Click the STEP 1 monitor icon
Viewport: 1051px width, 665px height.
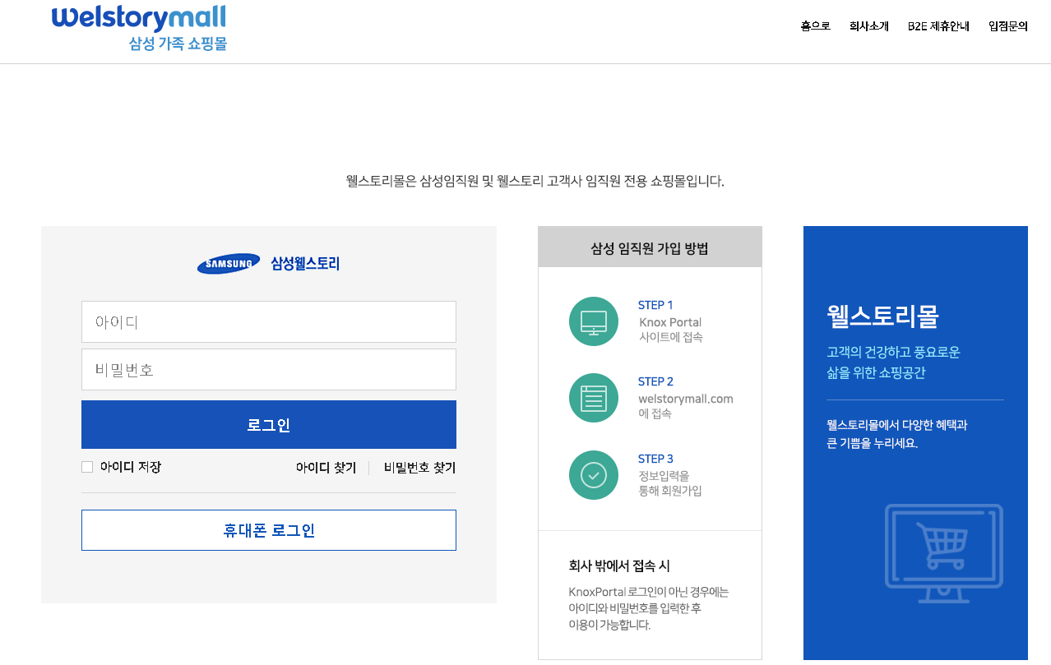tap(594, 321)
